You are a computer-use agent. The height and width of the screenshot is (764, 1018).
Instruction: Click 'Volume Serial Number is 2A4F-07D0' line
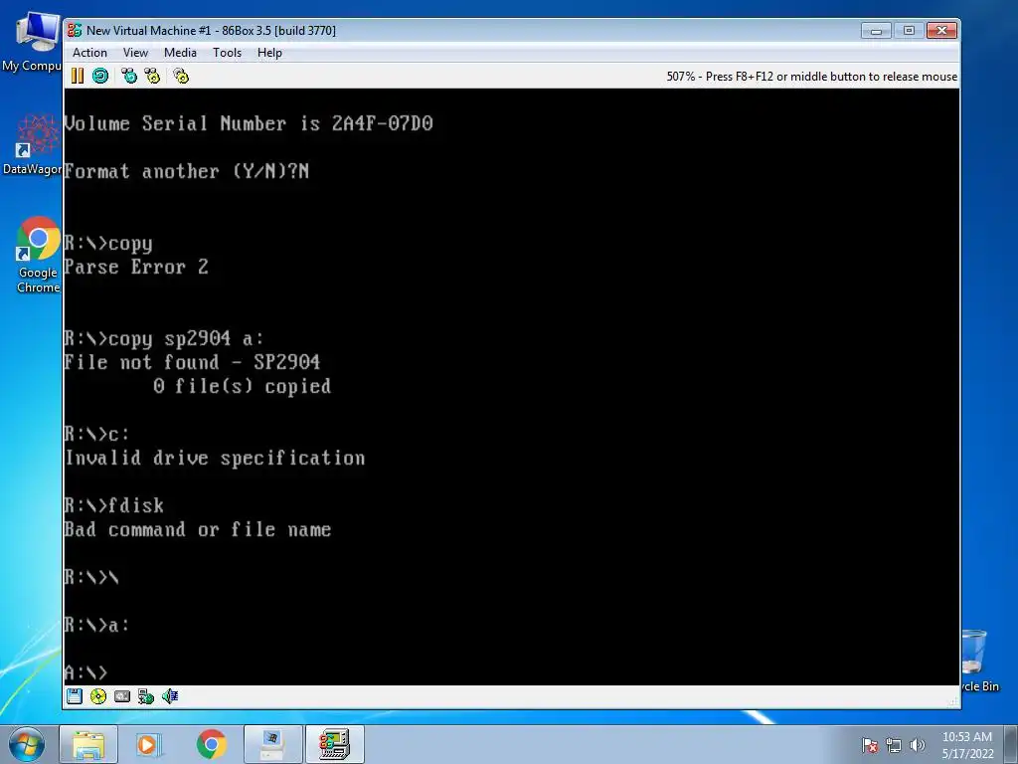249,122
